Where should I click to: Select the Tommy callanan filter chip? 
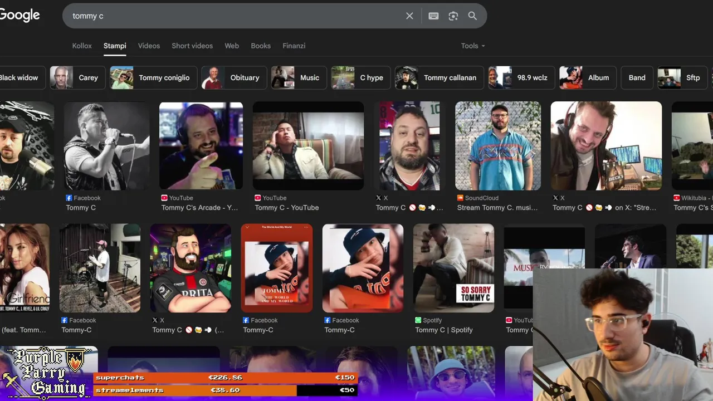point(439,77)
